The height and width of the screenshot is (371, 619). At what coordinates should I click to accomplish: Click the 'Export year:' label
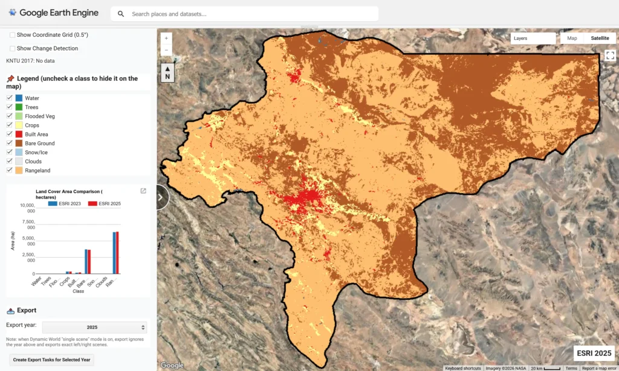(x=21, y=325)
